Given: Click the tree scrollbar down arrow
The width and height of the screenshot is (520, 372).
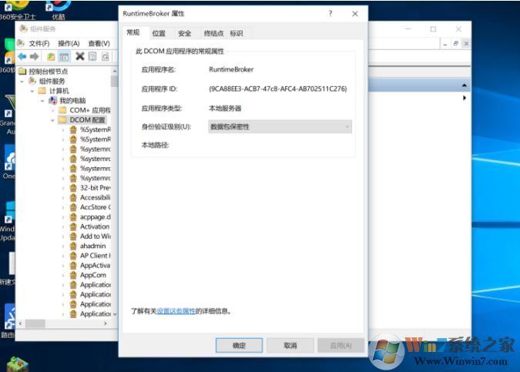Looking at the screenshot, I should click(x=115, y=313).
